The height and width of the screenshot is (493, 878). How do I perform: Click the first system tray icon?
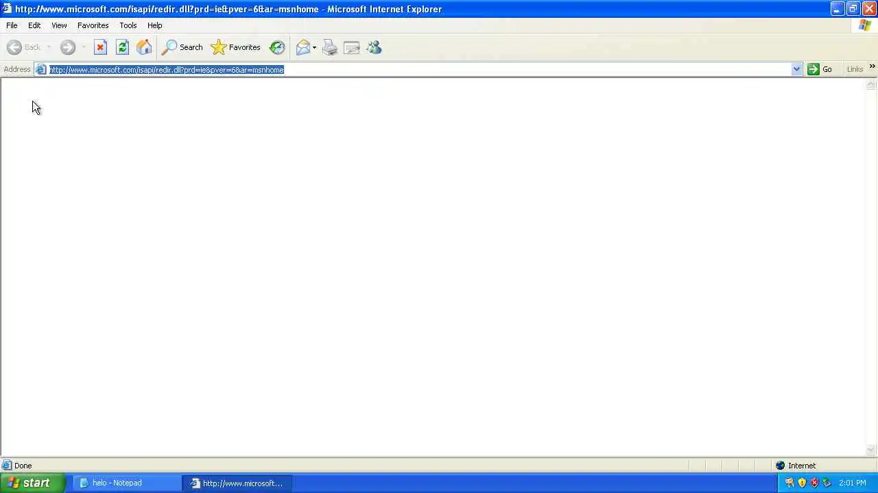point(790,483)
